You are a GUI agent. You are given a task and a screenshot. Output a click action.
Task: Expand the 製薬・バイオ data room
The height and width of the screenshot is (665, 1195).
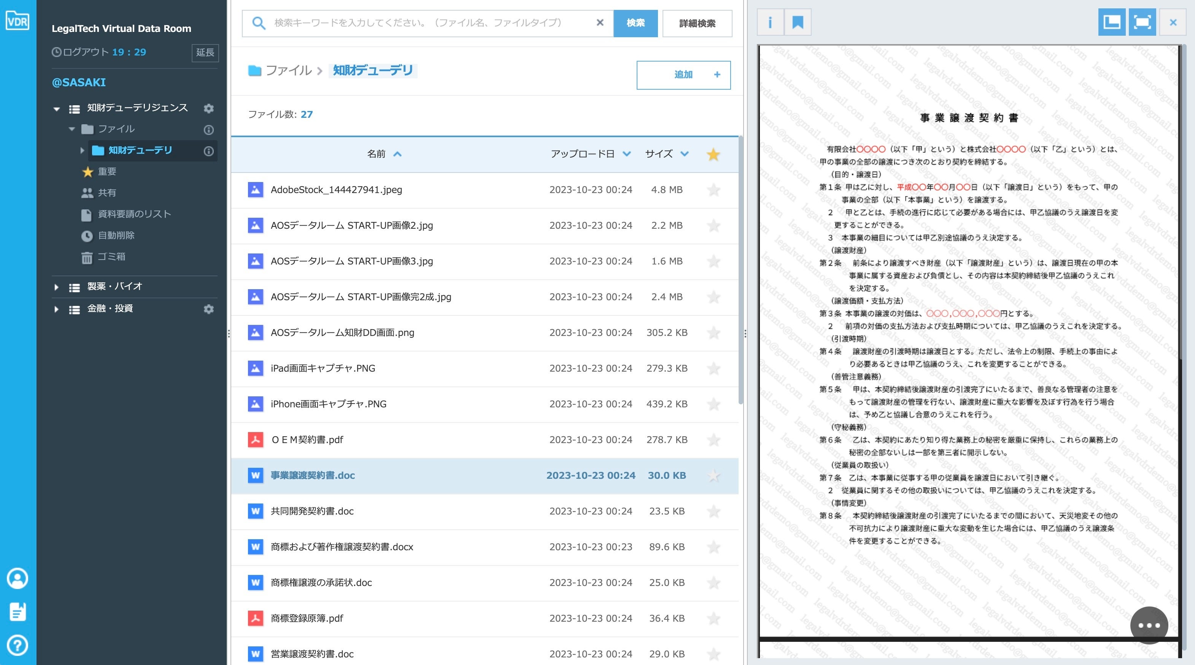pos(57,287)
